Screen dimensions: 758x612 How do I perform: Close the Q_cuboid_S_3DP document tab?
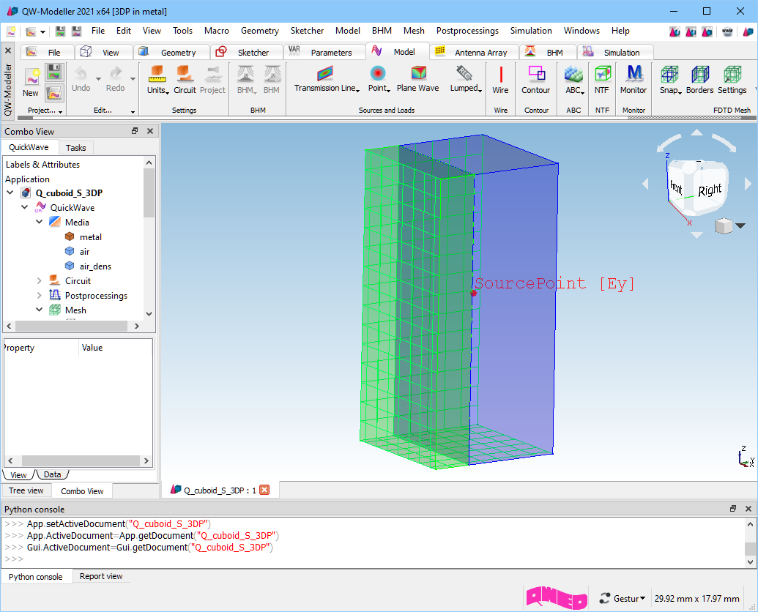tap(264, 490)
